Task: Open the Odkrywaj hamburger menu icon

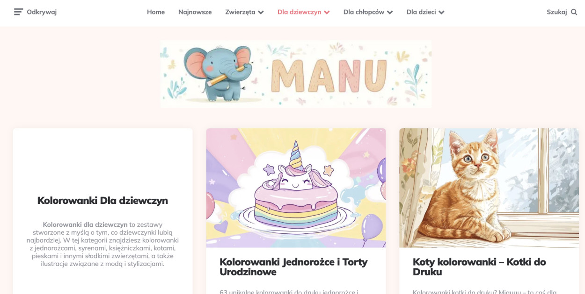Action: 18,12
